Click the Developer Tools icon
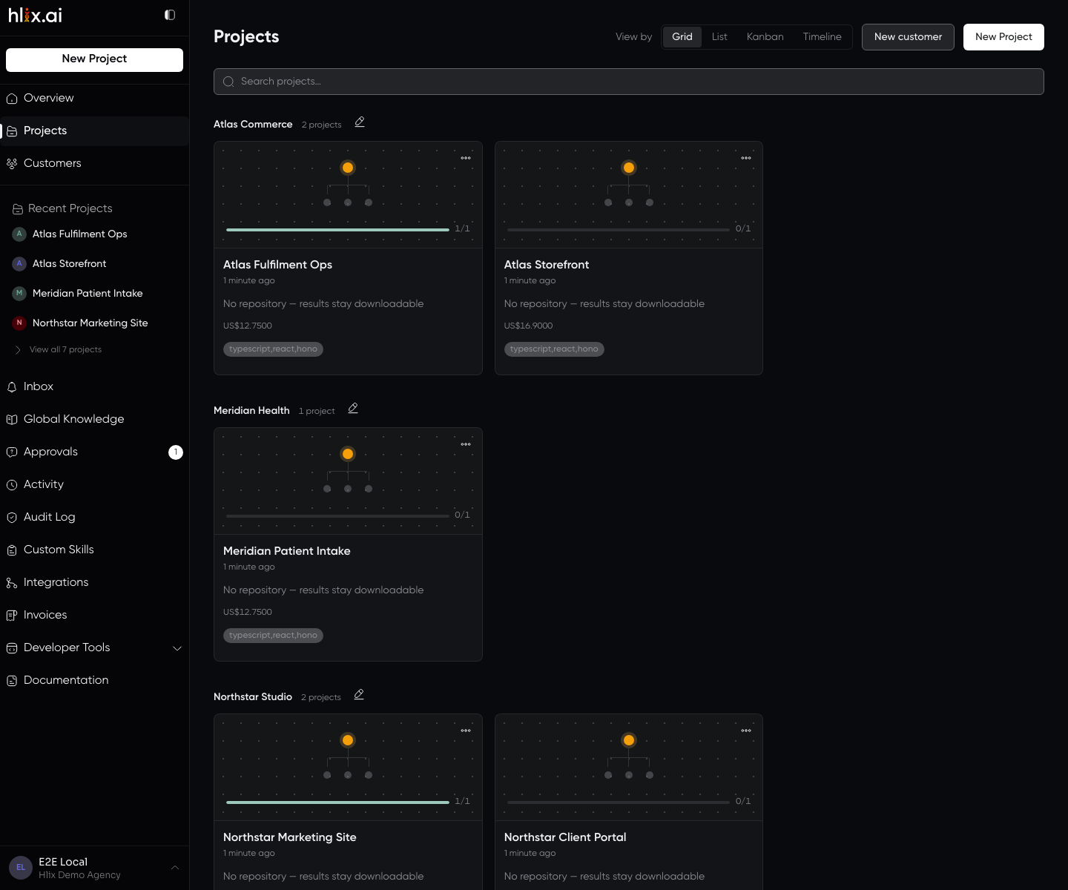 tap(12, 648)
